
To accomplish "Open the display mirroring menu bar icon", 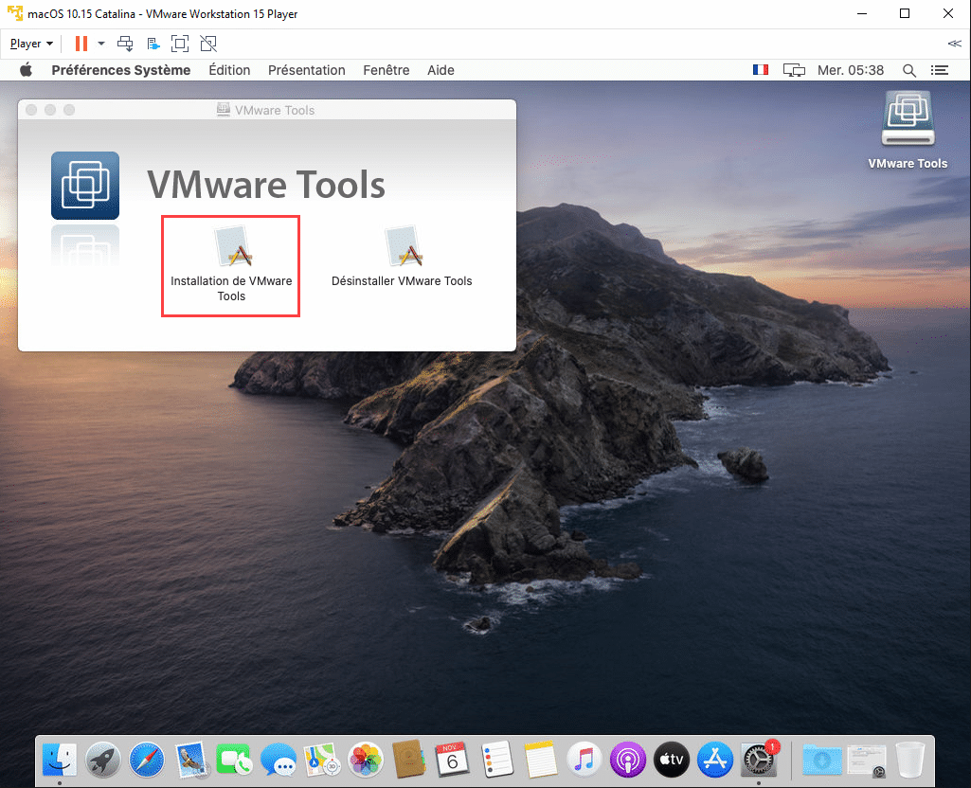I will pos(794,70).
